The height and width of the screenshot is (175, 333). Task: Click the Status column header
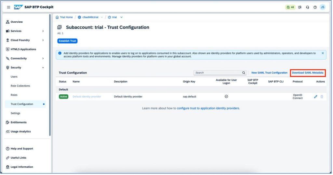[63, 82]
